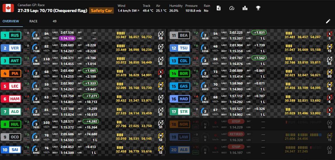Viewport: 335px width, 160px height.
Task: Switch to the RACE tab
Action: [33, 21]
